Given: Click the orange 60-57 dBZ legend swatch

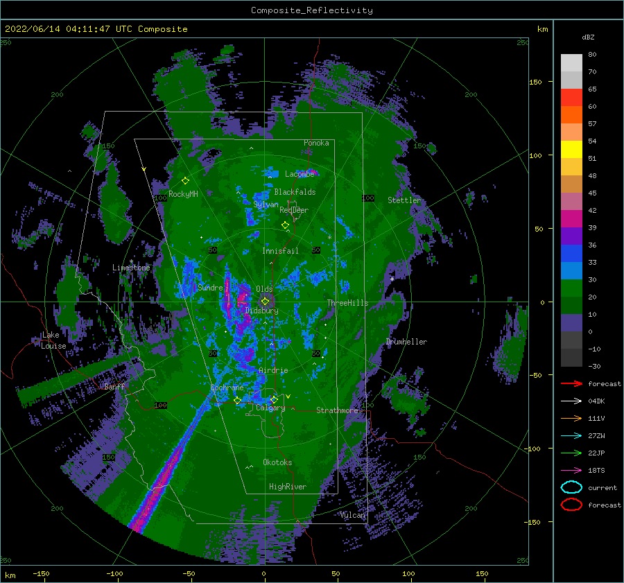Looking at the screenshot, I should pos(571,115).
